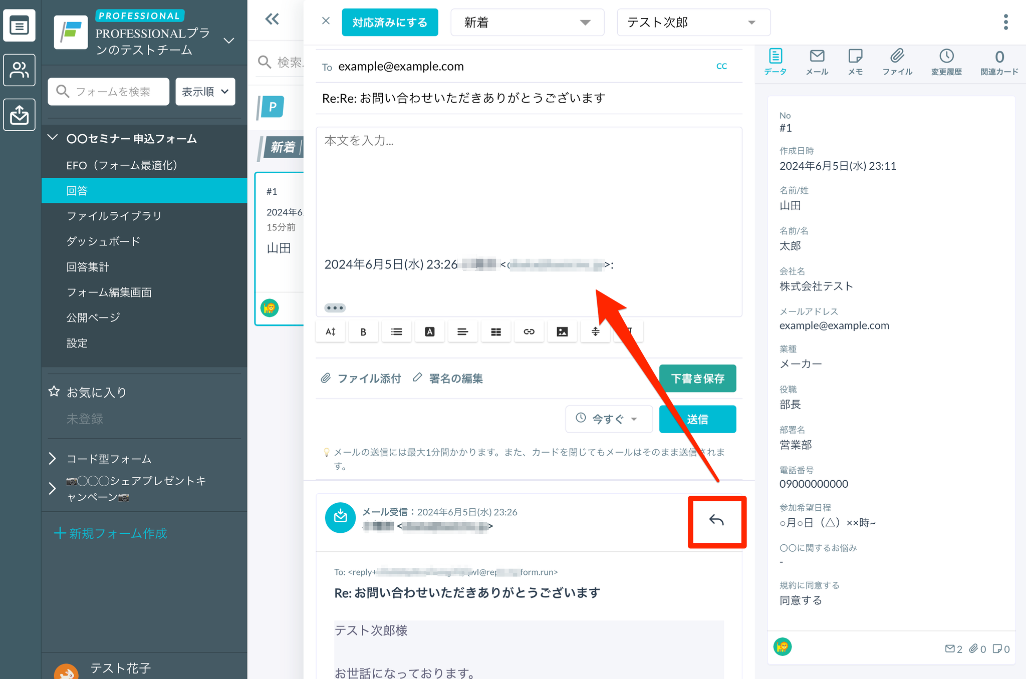The height and width of the screenshot is (679, 1026).
Task: Expand the collapsed quoted text ellipsis
Action: (x=335, y=307)
